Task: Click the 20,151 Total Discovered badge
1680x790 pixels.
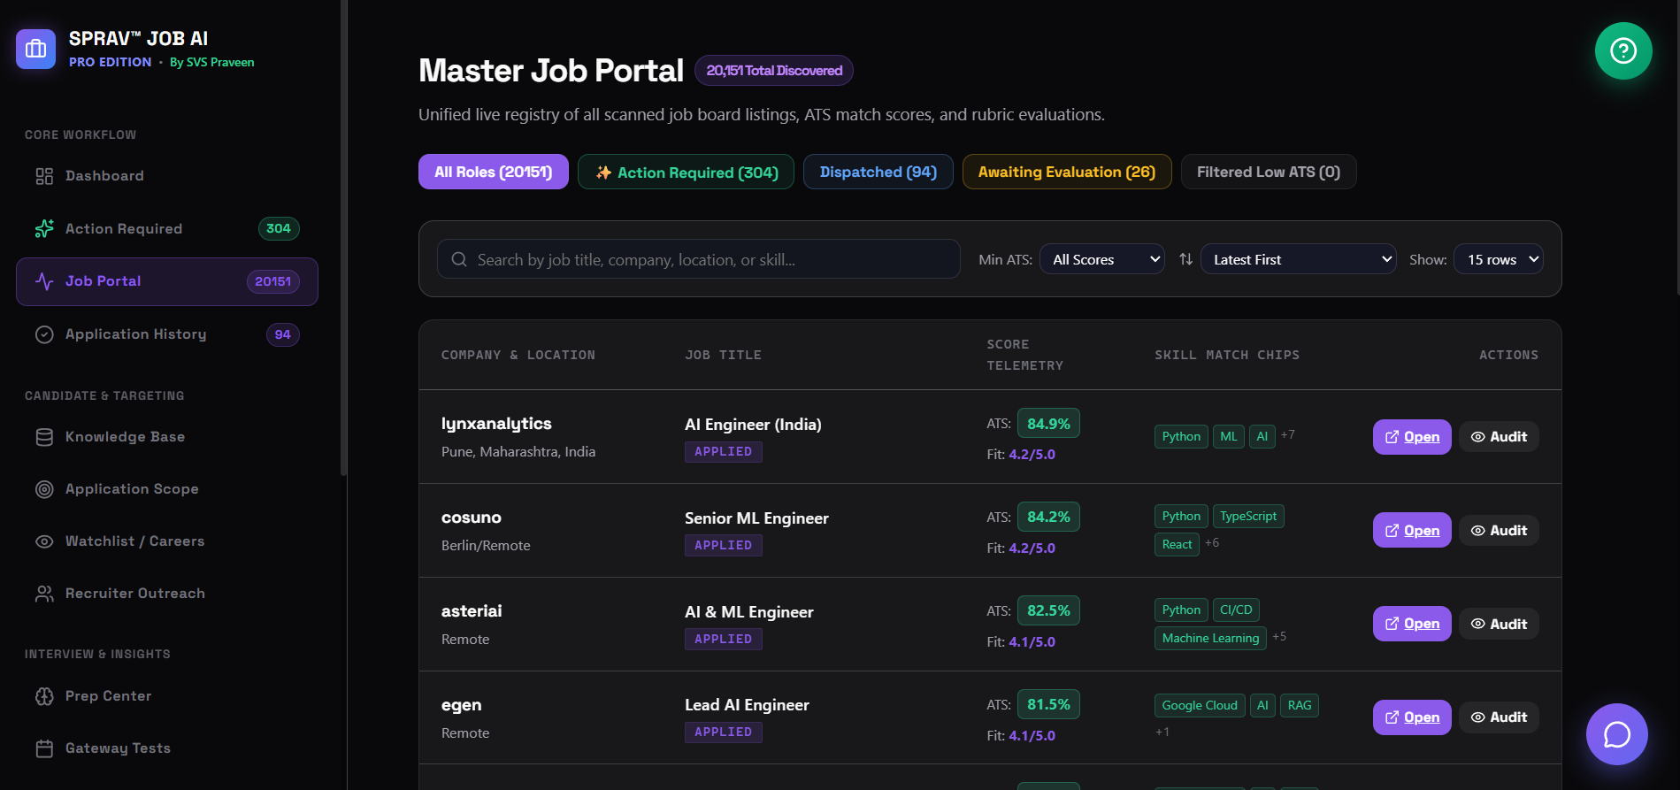Action: 774,71
